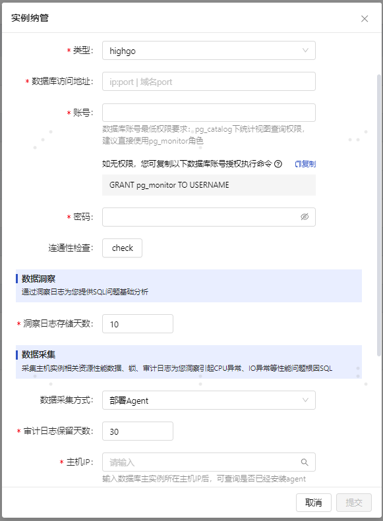Click the 主机IP search icon
This screenshot has height=521, width=383.
click(x=305, y=462)
